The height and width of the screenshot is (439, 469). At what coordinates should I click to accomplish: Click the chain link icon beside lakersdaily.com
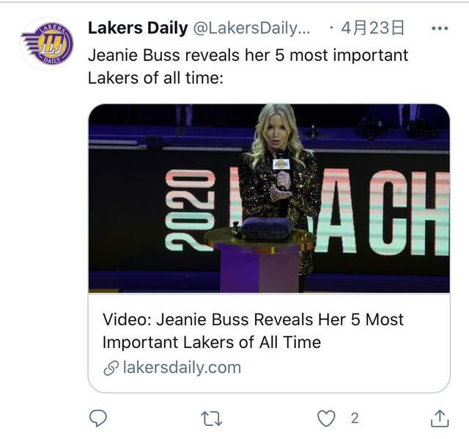(111, 368)
